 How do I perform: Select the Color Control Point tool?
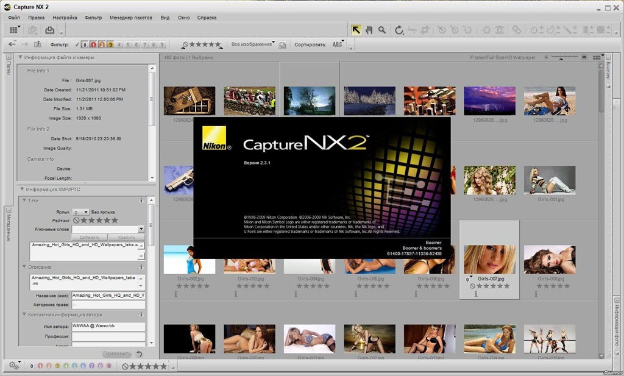[487, 30]
